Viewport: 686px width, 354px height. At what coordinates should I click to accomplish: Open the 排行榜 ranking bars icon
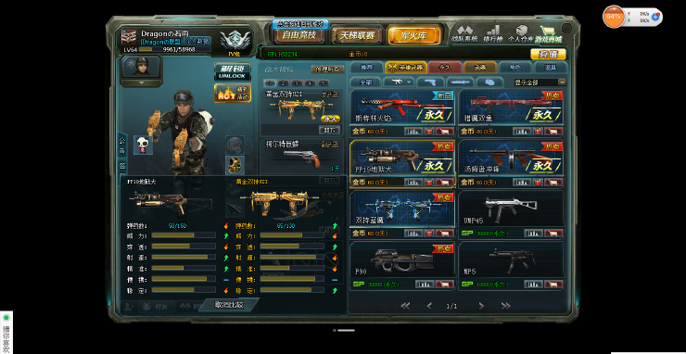click(x=492, y=33)
